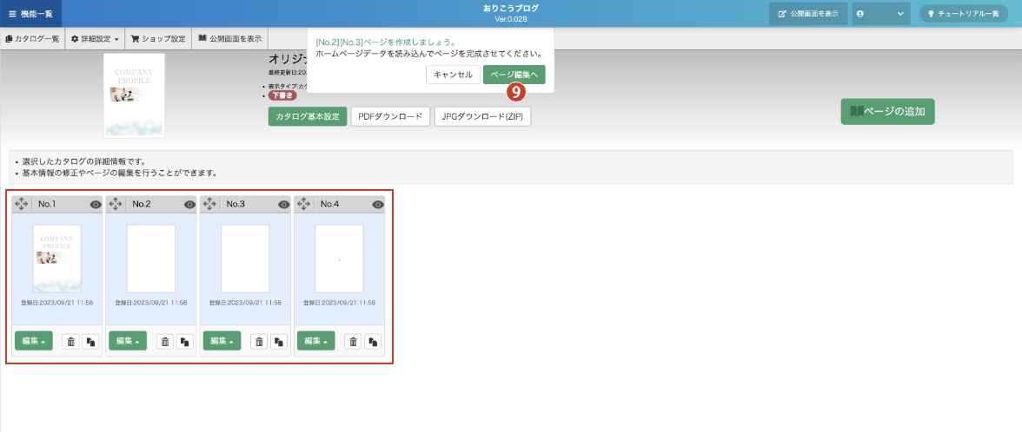This screenshot has height=432, width=1022.
Task: Hide page No.4 using eye icon
Action: tap(378, 205)
